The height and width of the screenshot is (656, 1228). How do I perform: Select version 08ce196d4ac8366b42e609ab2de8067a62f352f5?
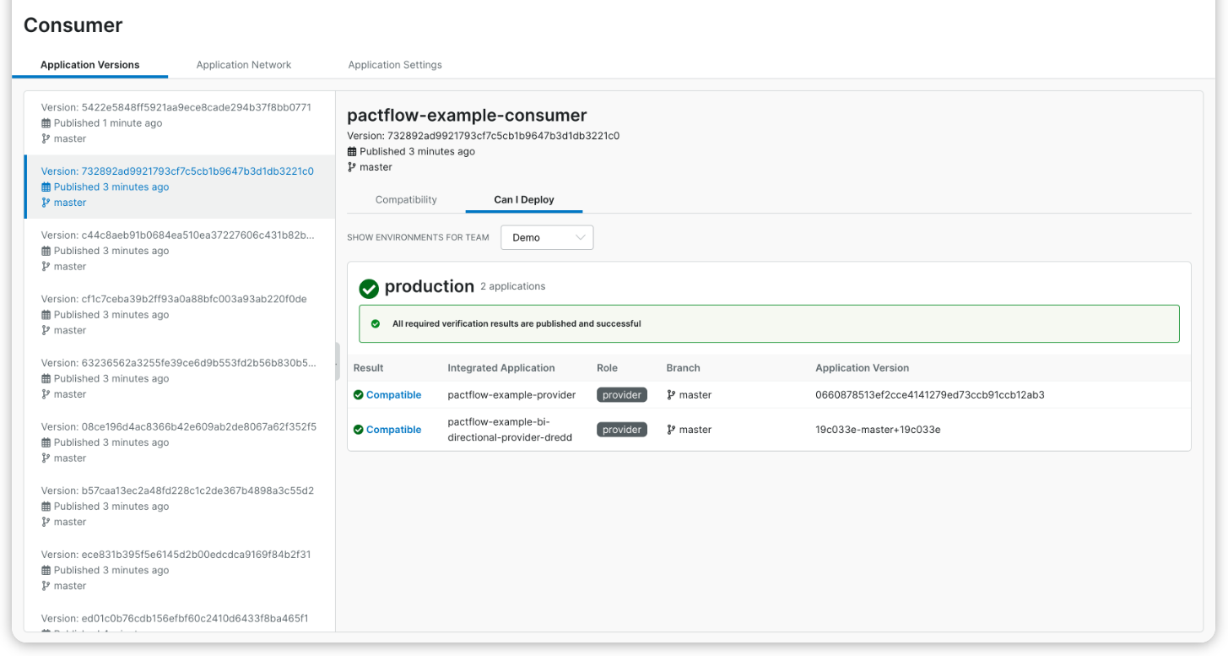180,442
